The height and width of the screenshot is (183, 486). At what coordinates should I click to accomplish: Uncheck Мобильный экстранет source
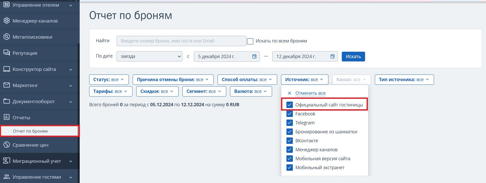click(x=290, y=167)
